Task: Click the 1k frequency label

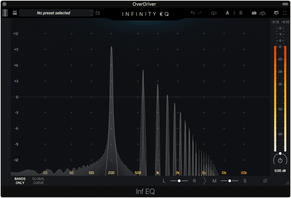Action: pos(157,173)
